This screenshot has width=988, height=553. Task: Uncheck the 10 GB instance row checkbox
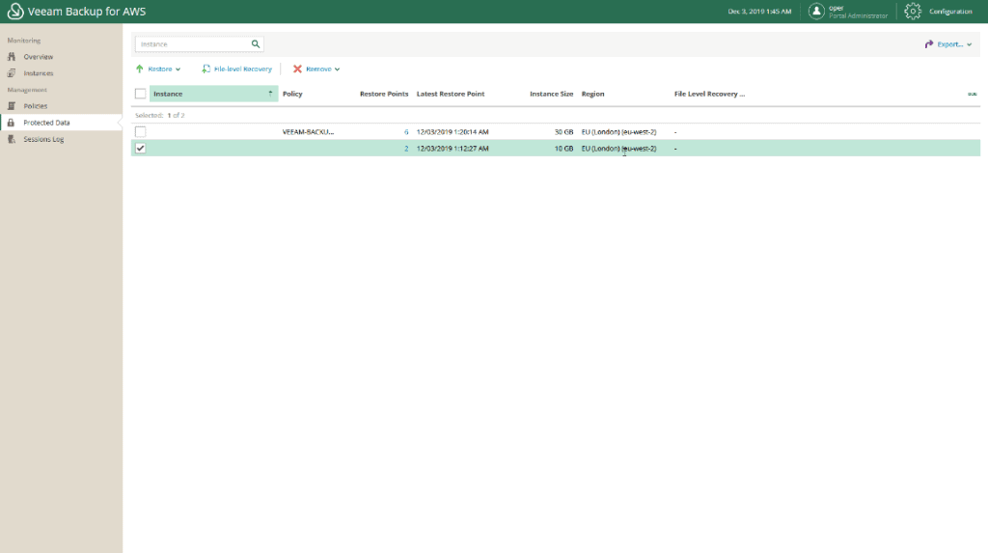coord(141,149)
